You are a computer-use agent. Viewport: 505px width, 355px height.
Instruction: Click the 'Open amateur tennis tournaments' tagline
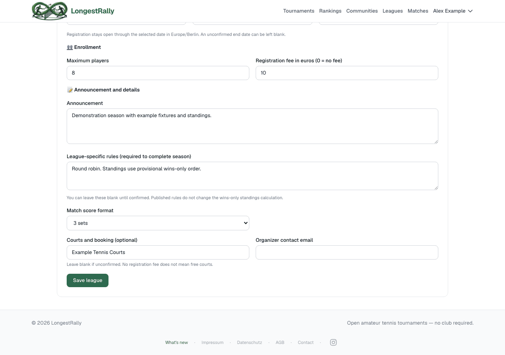(410, 323)
